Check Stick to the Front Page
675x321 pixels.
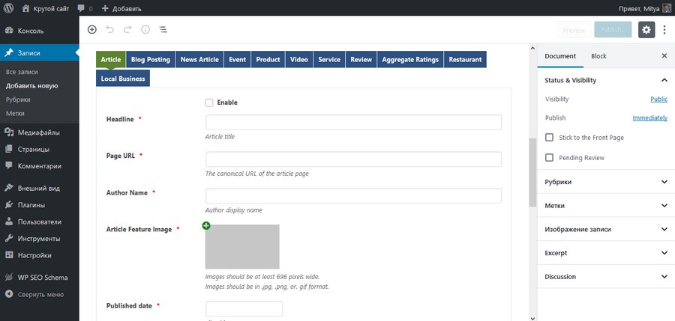549,138
